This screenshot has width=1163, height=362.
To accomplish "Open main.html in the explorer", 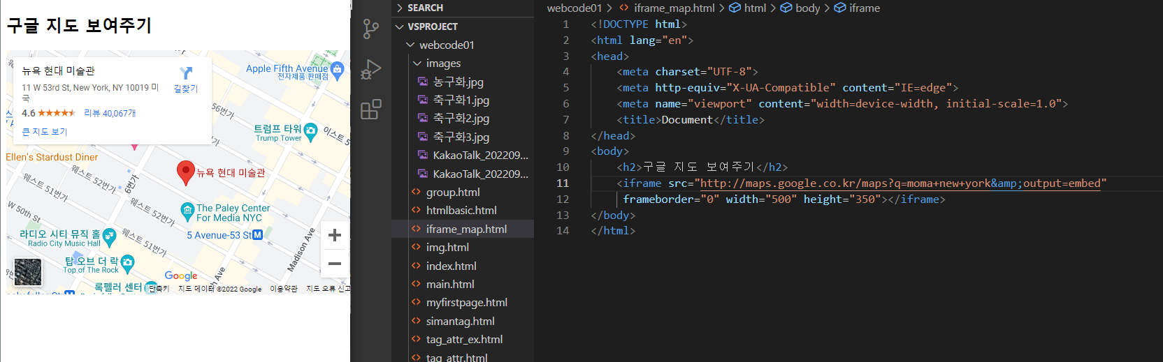I will (450, 284).
